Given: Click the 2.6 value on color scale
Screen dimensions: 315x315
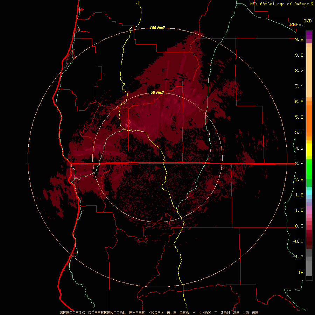Looking at the screenshot, I should [299, 180].
